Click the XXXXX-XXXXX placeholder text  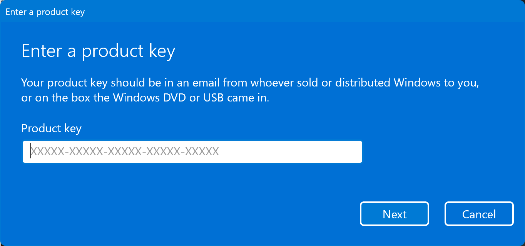(x=125, y=151)
